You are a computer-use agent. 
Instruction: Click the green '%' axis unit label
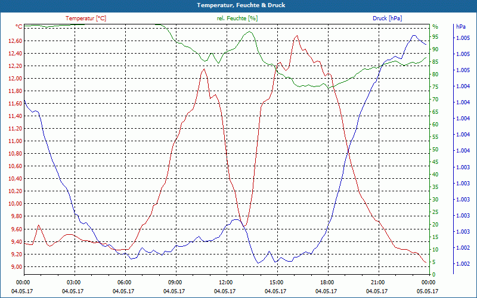click(x=435, y=27)
